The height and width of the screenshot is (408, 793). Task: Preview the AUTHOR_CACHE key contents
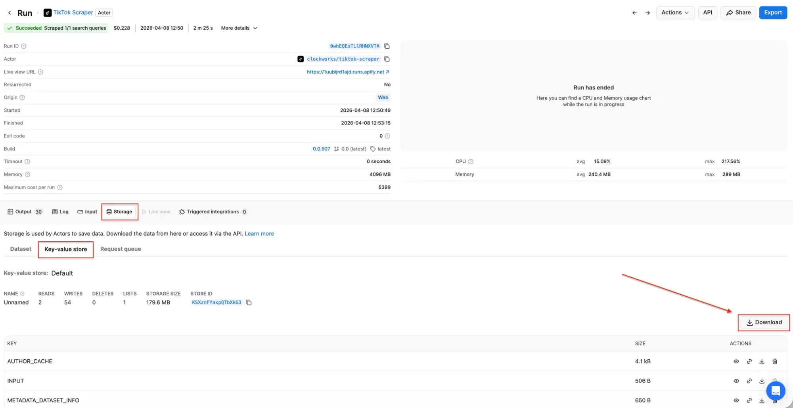[736, 361]
